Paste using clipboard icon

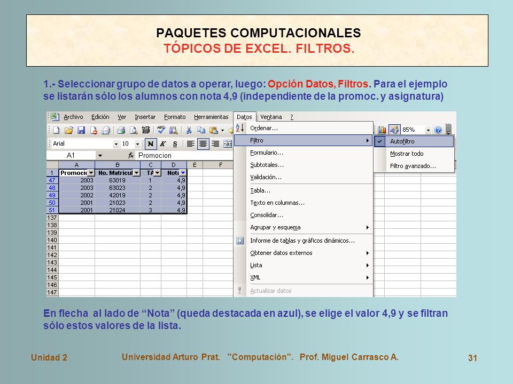tap(214, 130)
